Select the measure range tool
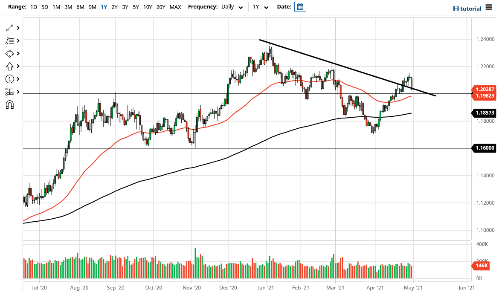The image size is (499, 298). (9, 92)
